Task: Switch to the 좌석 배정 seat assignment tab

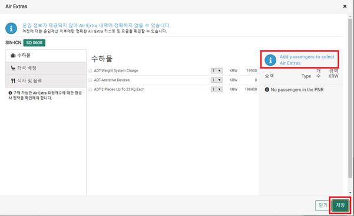Action: (46, 68)
